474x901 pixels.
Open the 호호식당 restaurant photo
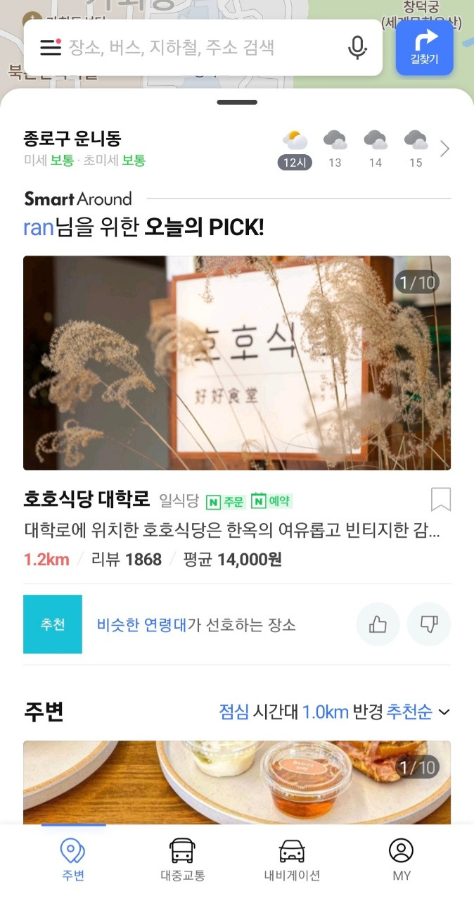pos(237,363)
